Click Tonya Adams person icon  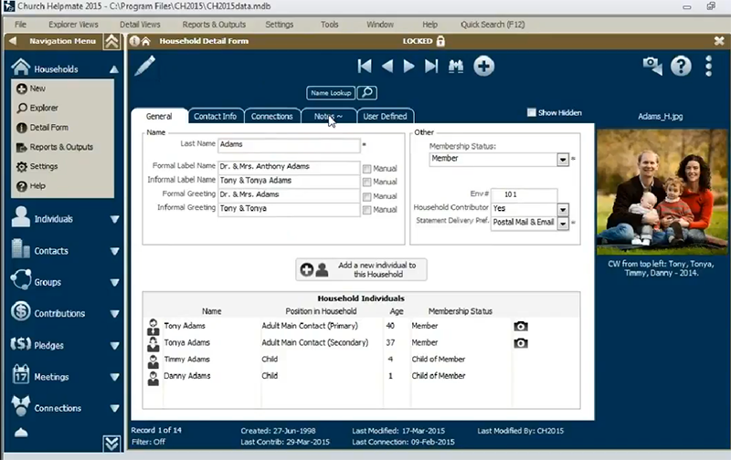tap(153, 343)
